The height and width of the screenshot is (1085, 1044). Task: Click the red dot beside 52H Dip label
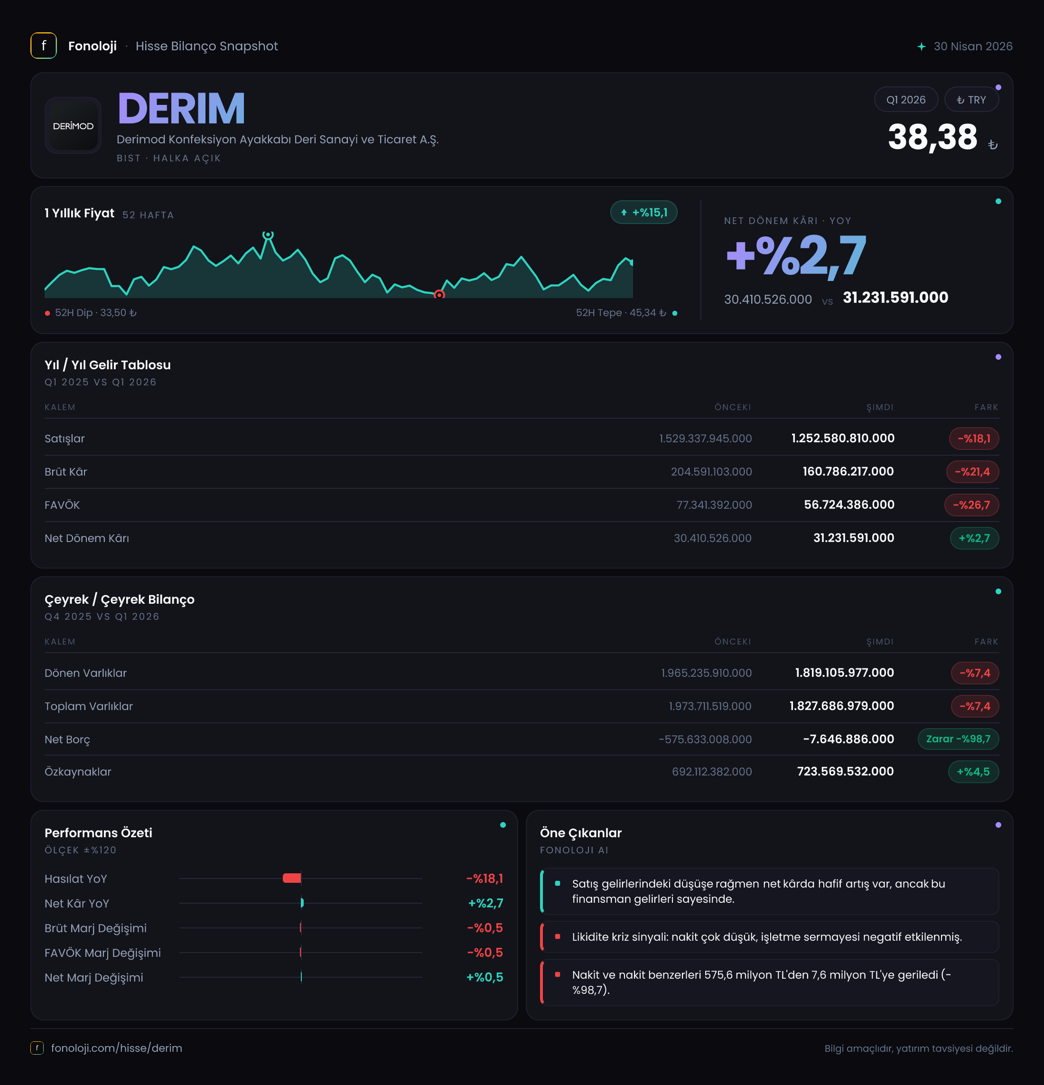click(x=47, y=313)
